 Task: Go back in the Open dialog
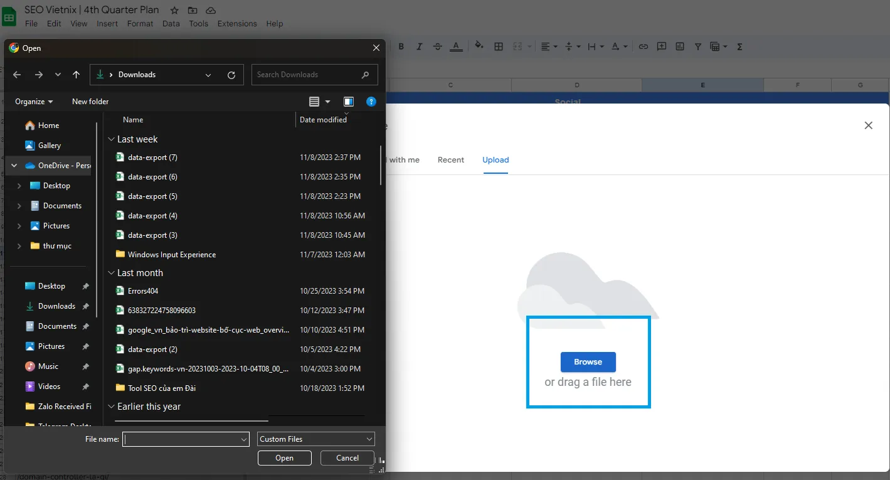click(17, 75)
